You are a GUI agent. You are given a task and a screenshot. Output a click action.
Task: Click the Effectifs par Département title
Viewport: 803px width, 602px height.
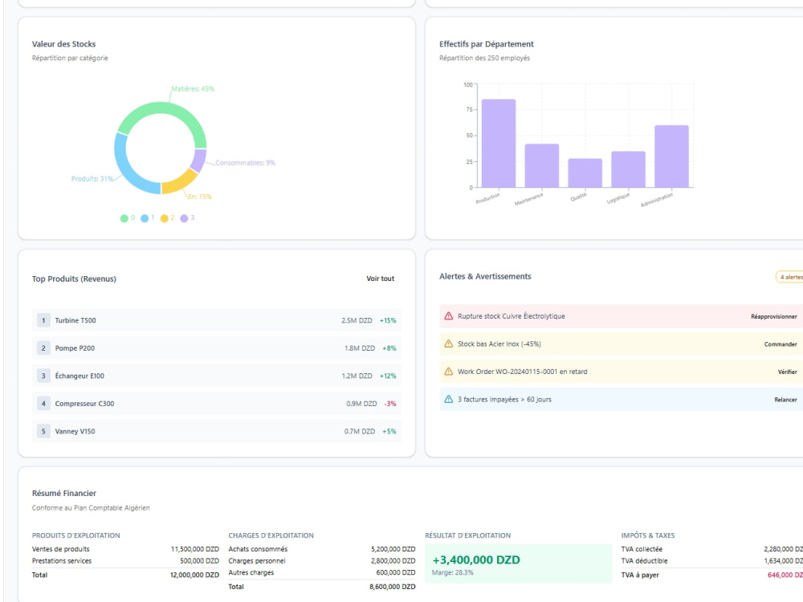486,44
